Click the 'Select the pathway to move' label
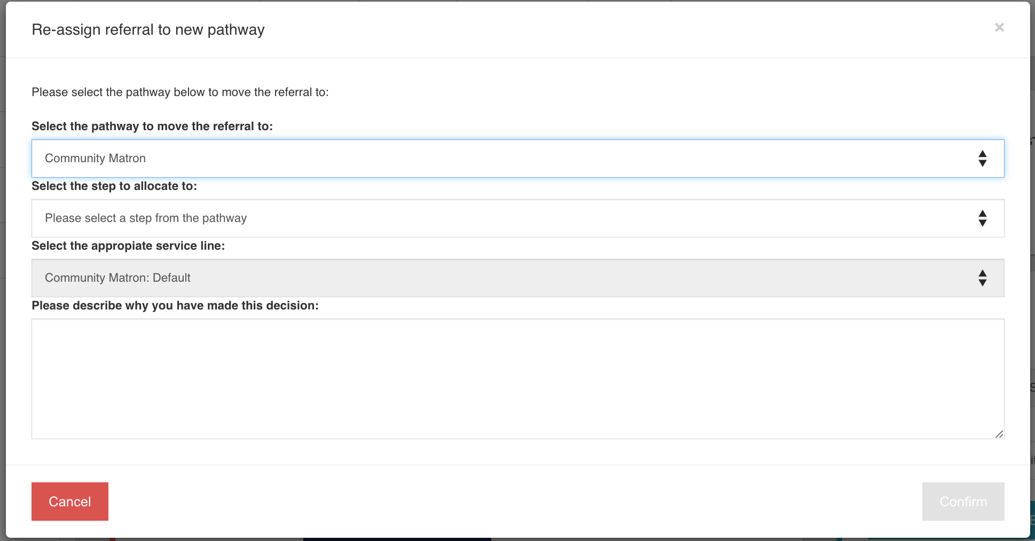The image size is (1035, 541). point(152,126)
